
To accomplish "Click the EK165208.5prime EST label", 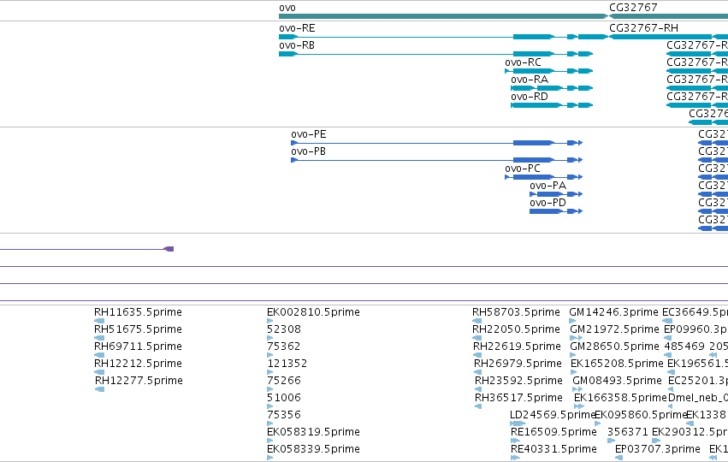I will (617, 364).
